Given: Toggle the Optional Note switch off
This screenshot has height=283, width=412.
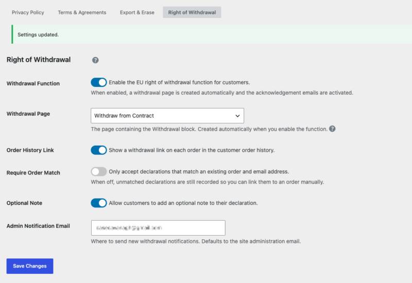Looking at the screenshot, I should tap(99, 203).
